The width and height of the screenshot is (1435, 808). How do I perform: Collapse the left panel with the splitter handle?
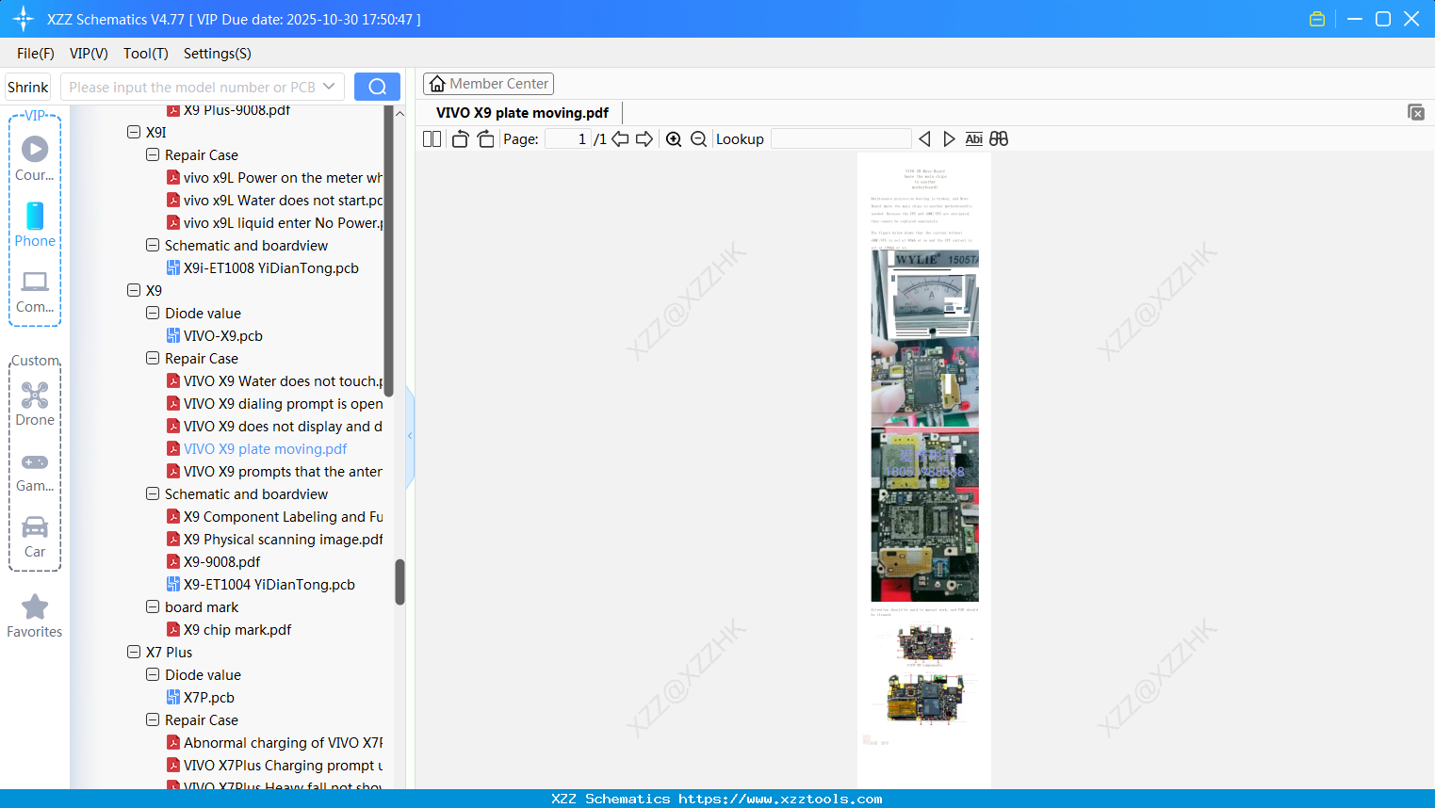410,436
